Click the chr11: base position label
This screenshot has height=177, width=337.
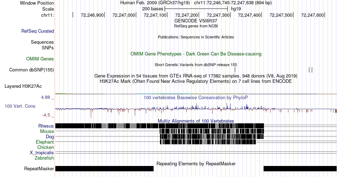[x=48, y=15]
